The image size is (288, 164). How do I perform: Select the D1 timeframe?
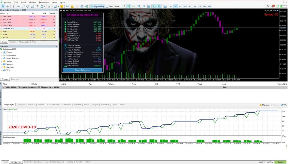pyautogui.click(x=200, y=6)
